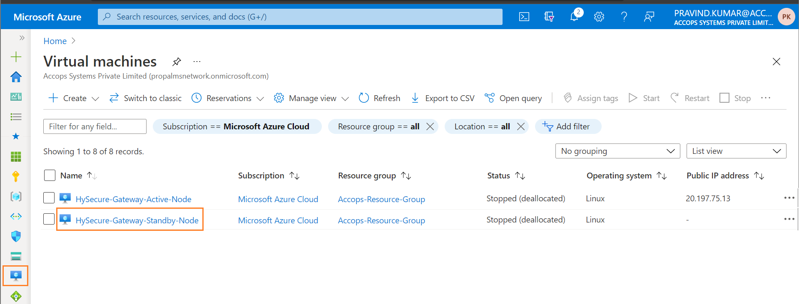Viewport: 799px width, 304px height.
Task: Remove the Location == all filter
Action: point(520,126)
